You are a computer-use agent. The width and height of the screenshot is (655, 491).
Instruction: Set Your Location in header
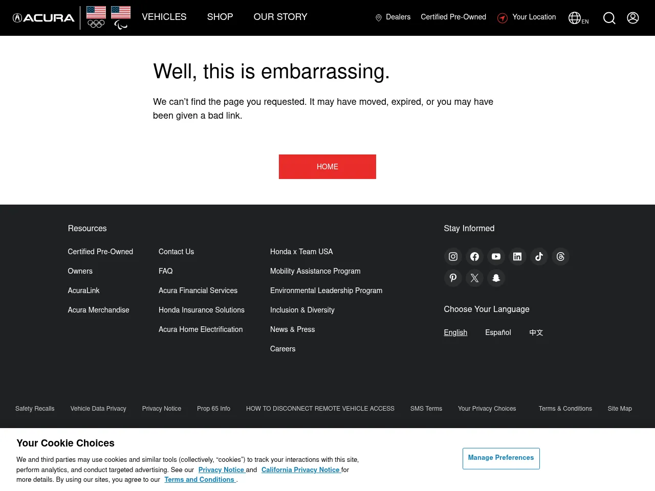pos(527,17)
